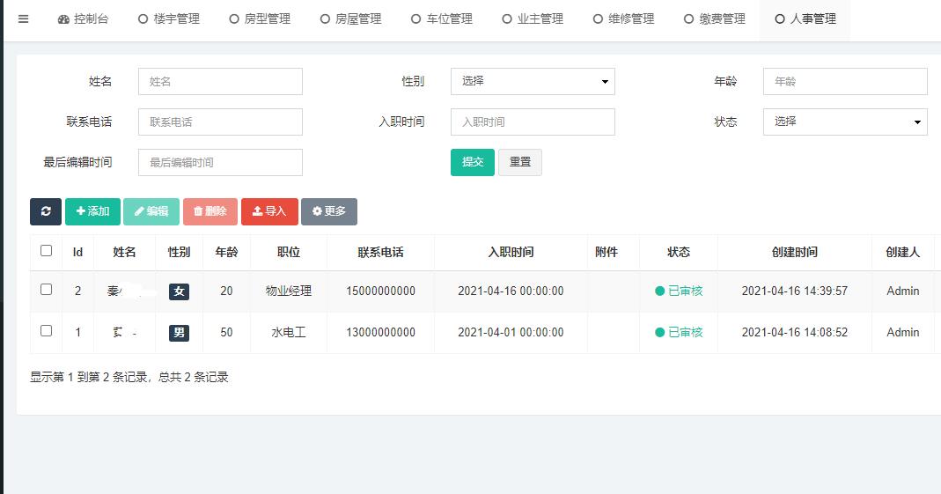Open the 状态 select dropdown
941x494 pixels.
pyautogui.click(x=845, y=122)
